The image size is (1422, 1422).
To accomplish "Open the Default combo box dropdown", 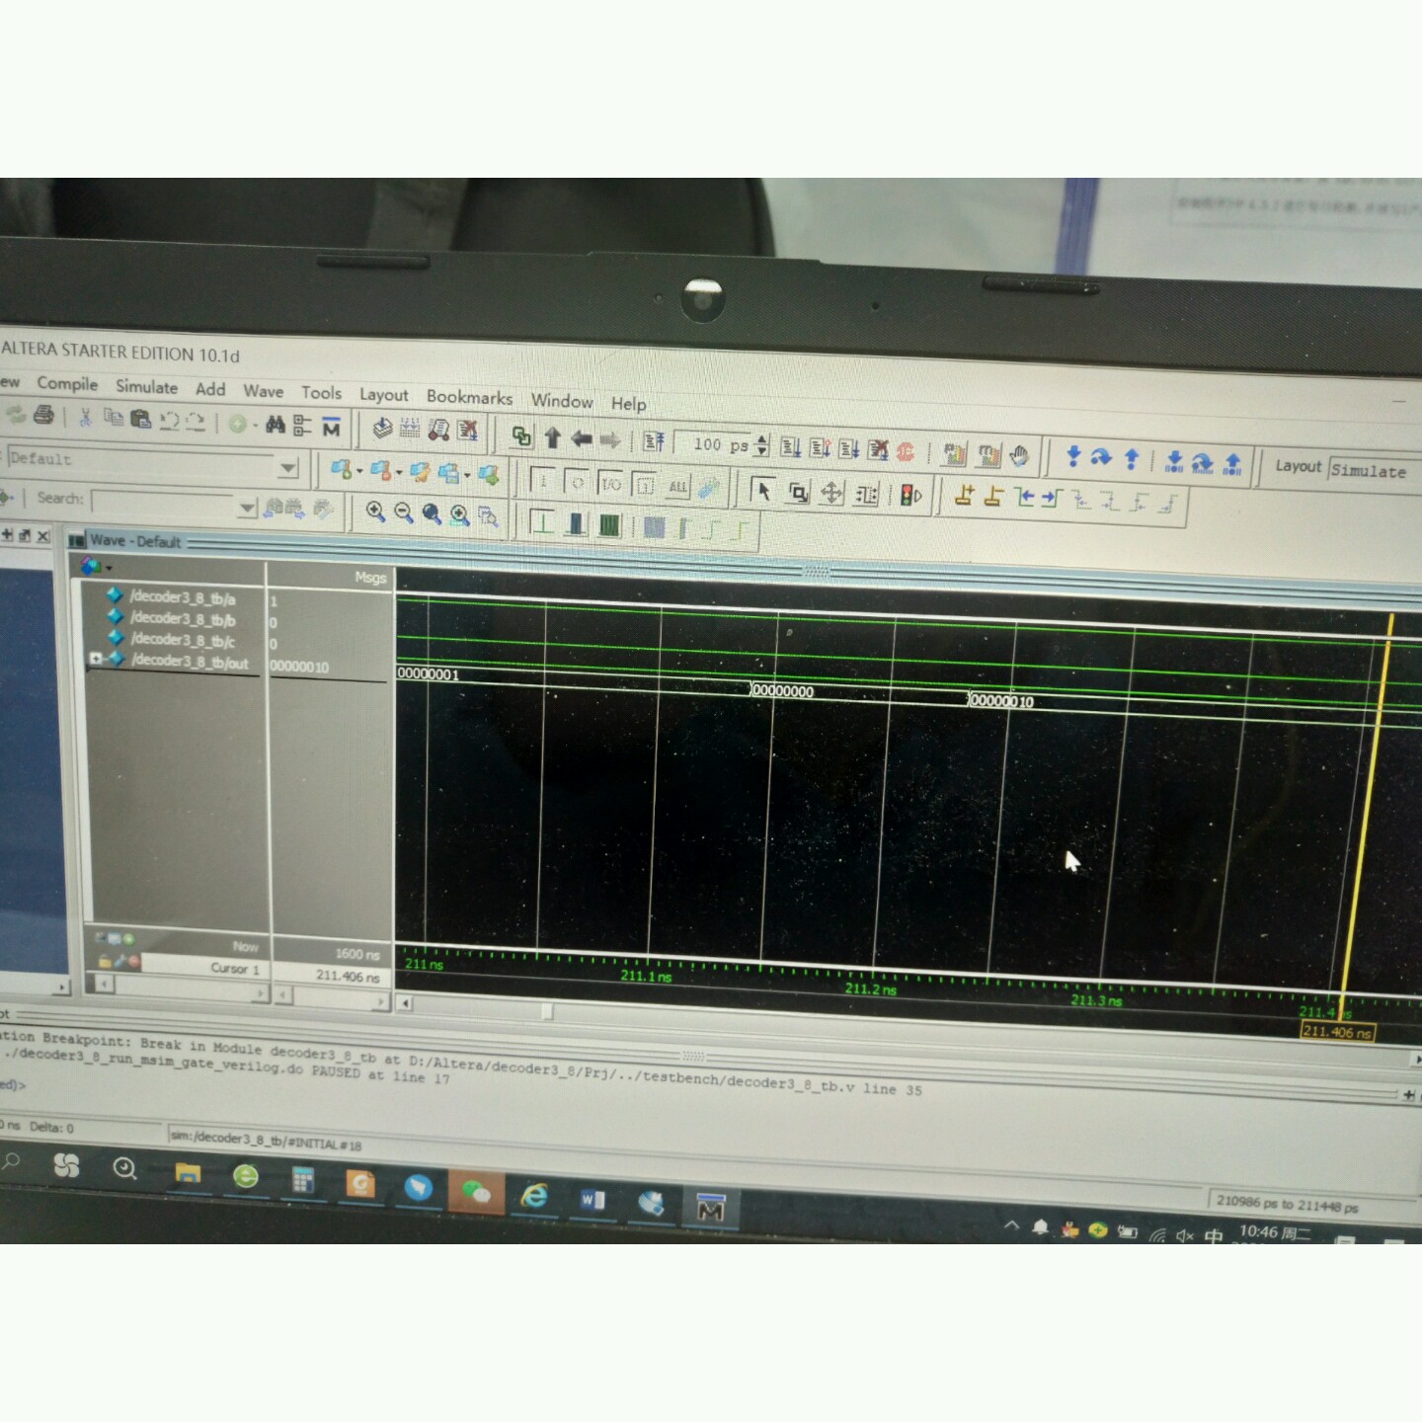I will tap(287, 467).
